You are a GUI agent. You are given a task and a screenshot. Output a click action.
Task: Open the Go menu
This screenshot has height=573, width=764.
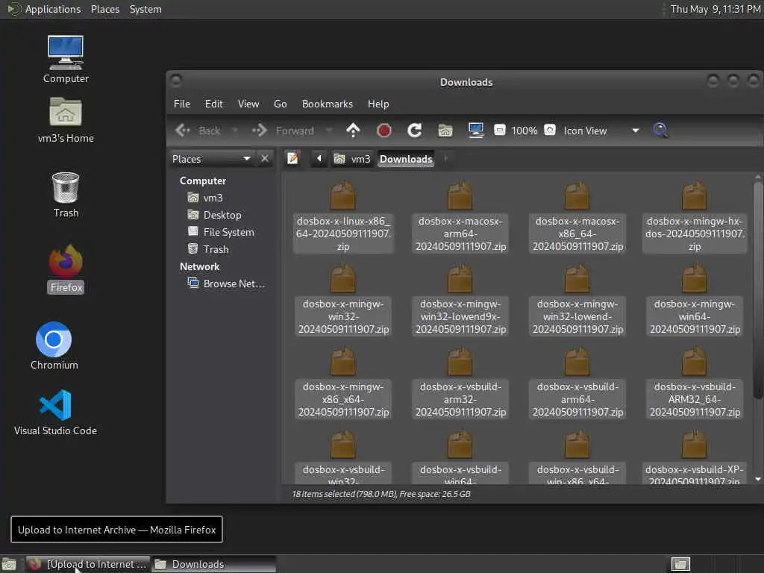pyautogui.click(x=281, y=104)
